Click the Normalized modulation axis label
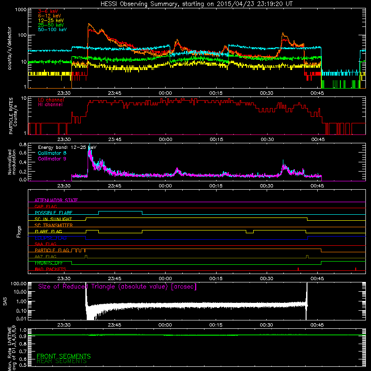The width and height of the screenshot is (371, 371). pyautogui.click(x=12, y=162)
